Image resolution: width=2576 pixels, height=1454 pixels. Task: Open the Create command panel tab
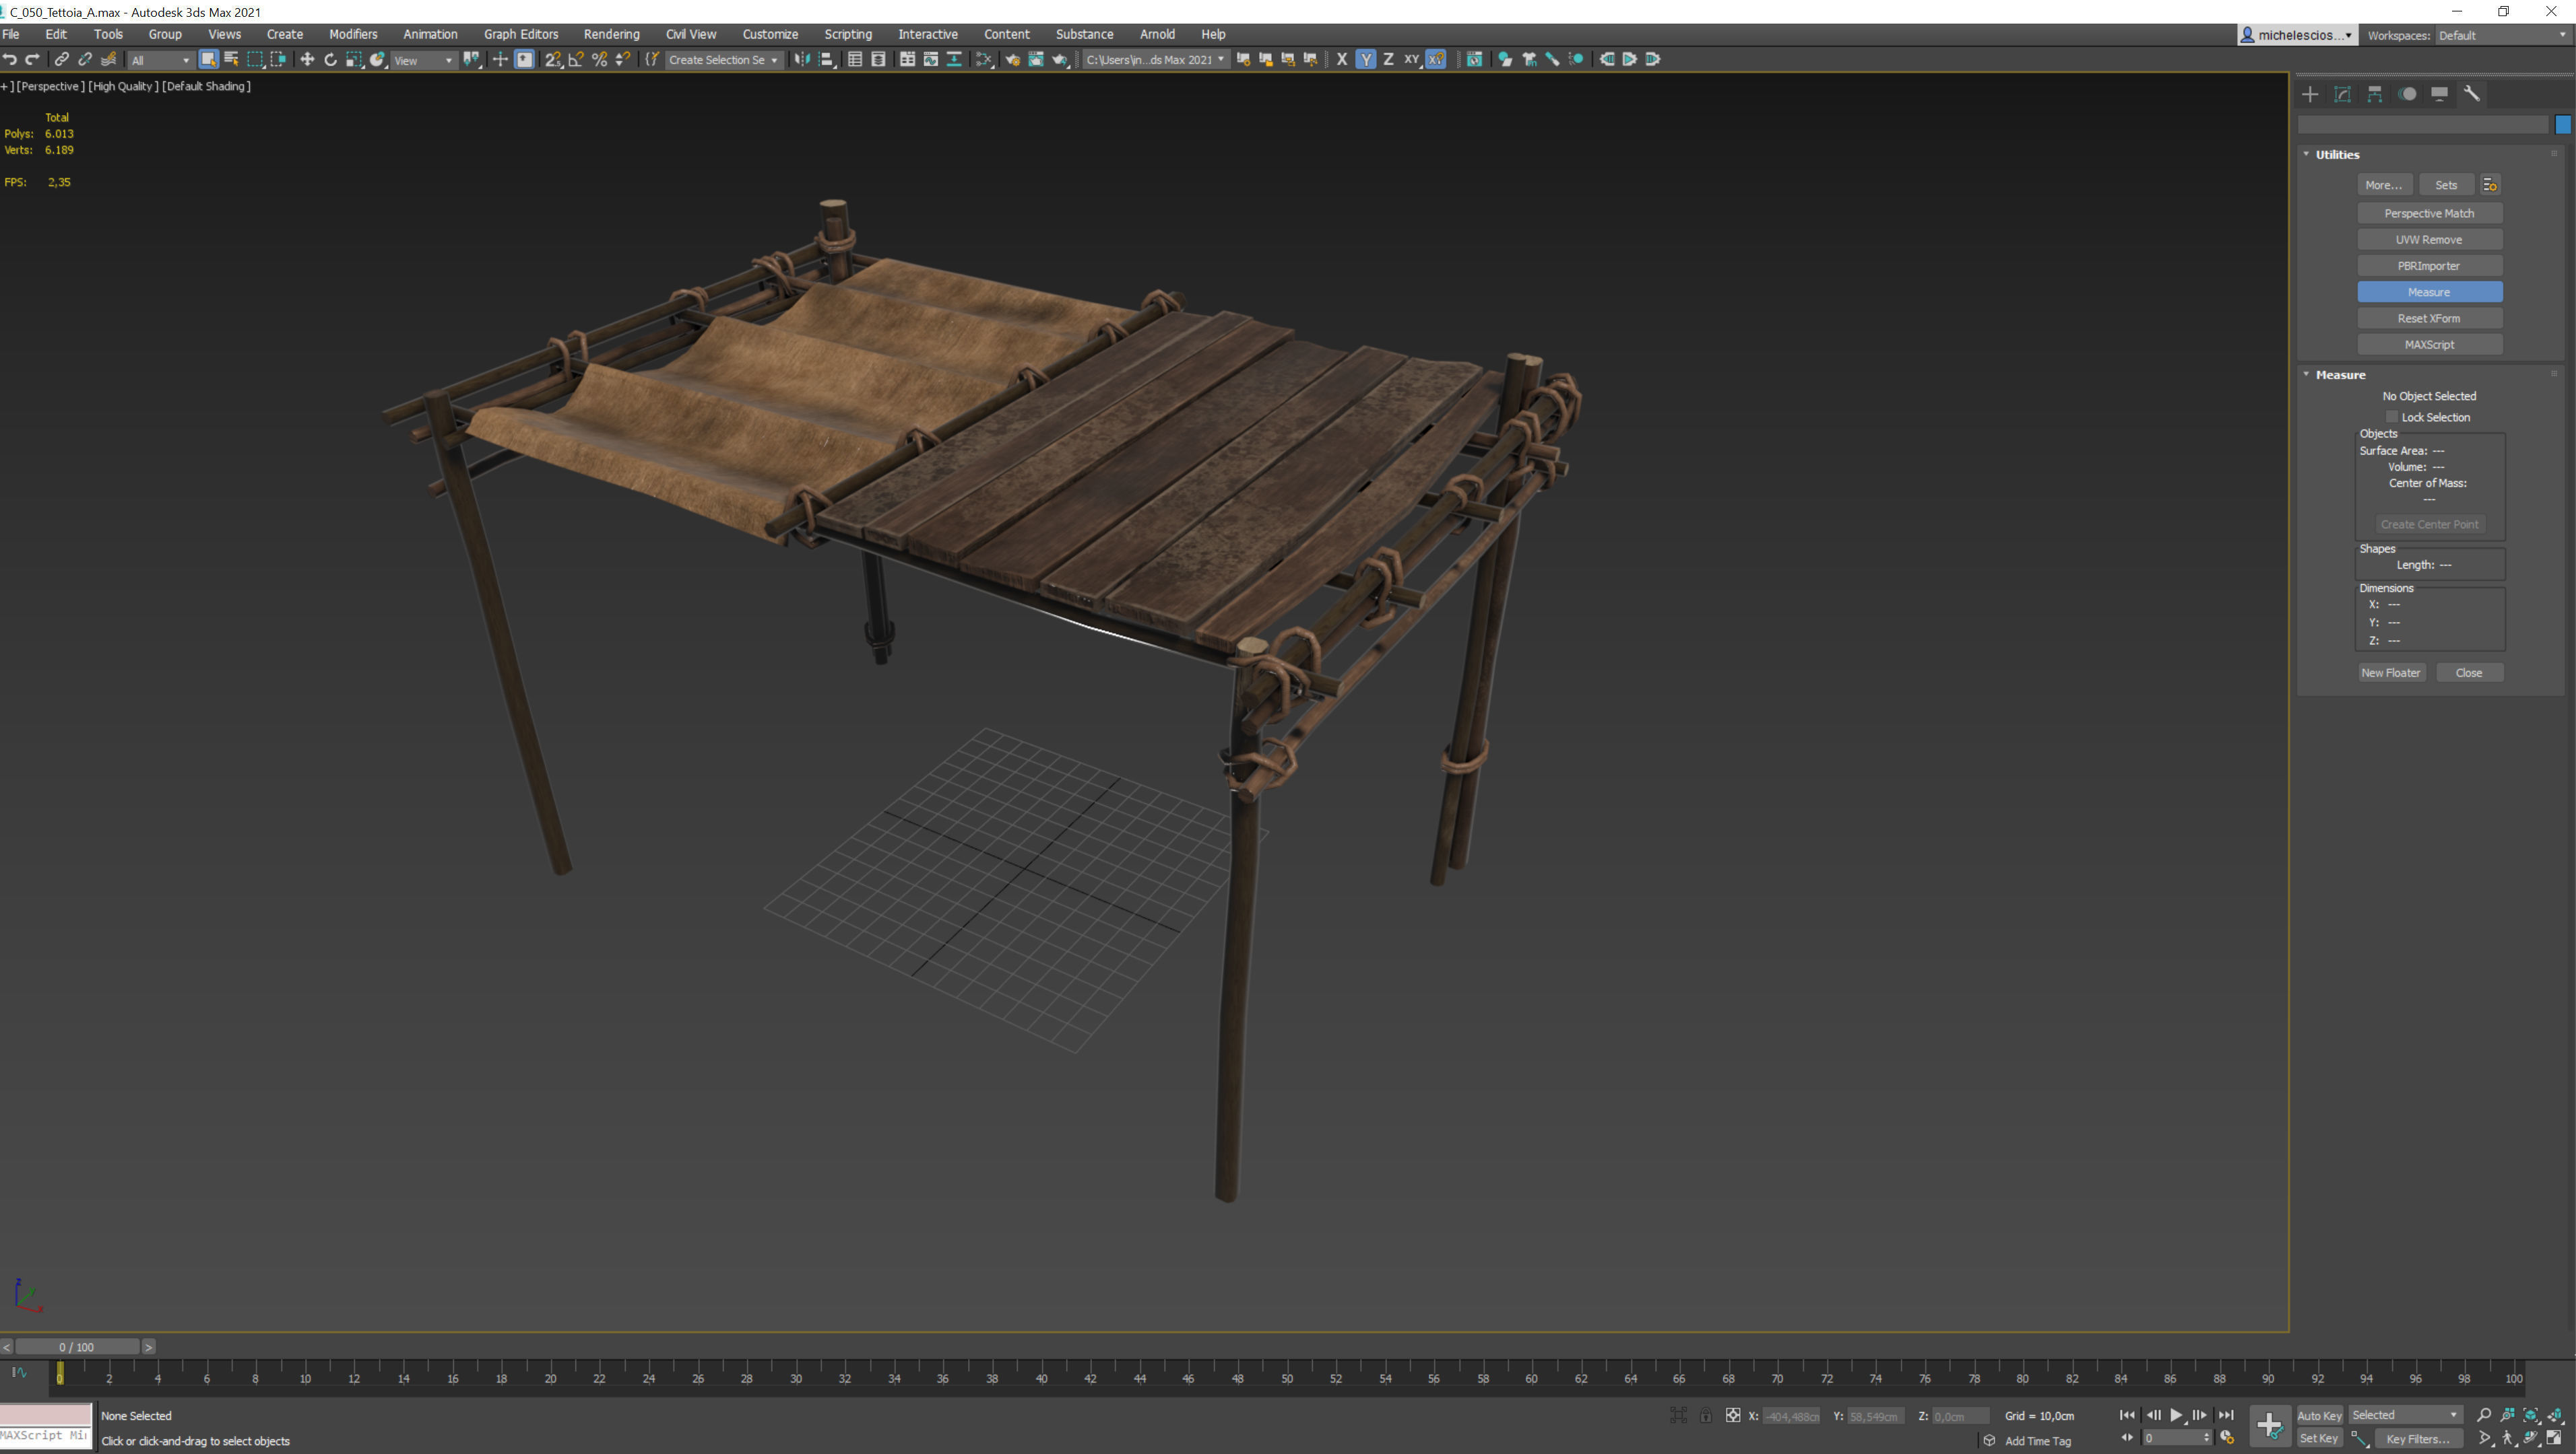coord(2310,94)
